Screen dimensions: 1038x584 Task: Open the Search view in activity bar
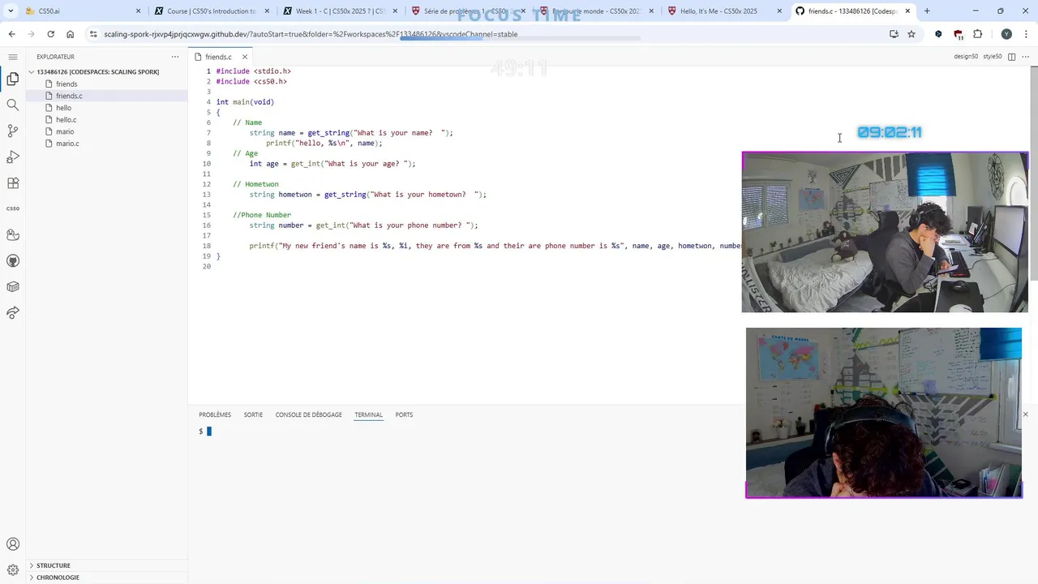(12, 105)
